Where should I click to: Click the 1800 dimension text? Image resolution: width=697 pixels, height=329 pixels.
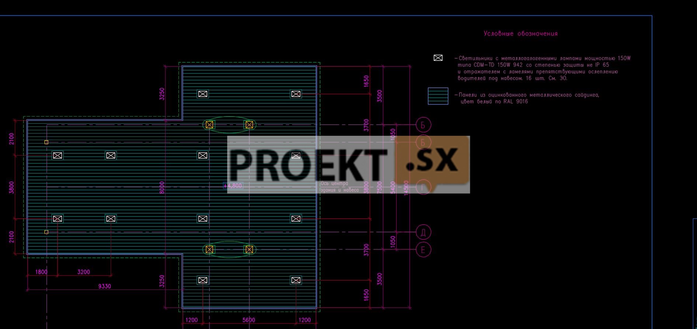(41, 272)
